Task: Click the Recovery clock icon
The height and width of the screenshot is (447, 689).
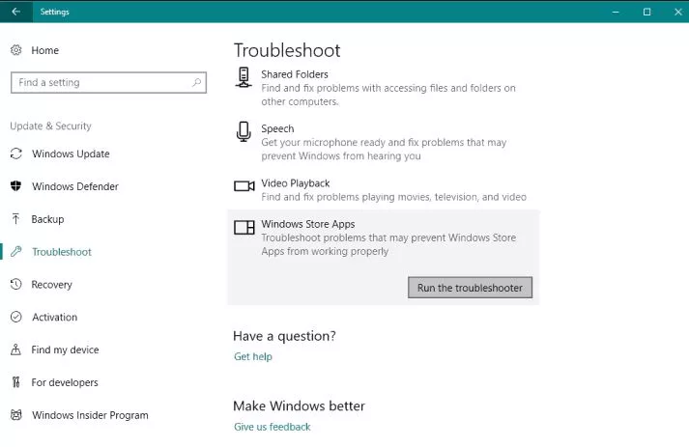Action: 16,284
